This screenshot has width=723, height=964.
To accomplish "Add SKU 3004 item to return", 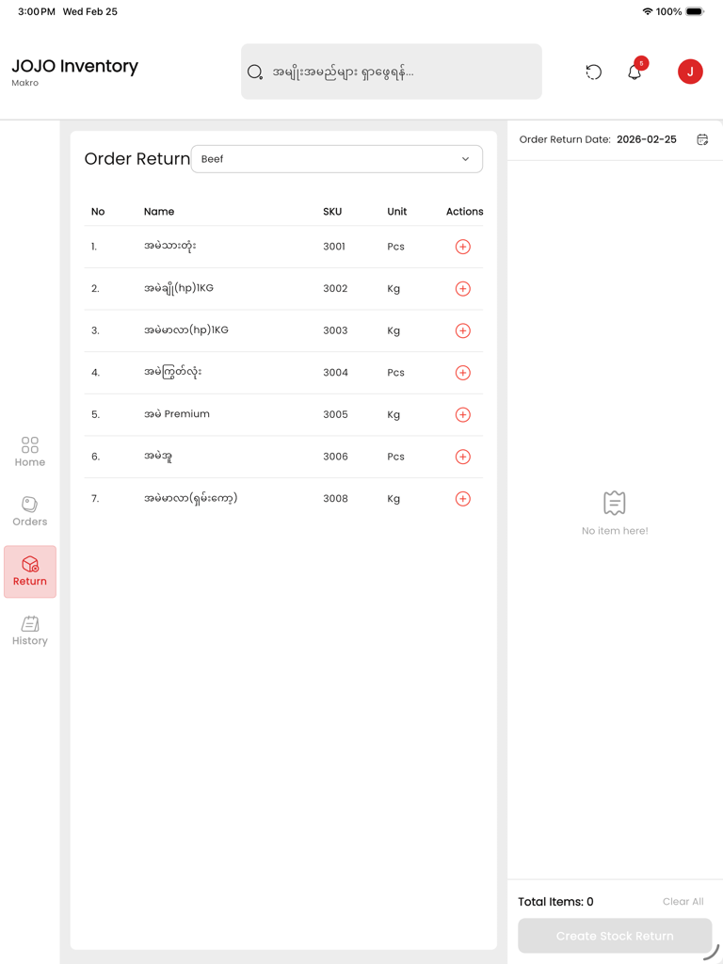I will pos(462,373).
